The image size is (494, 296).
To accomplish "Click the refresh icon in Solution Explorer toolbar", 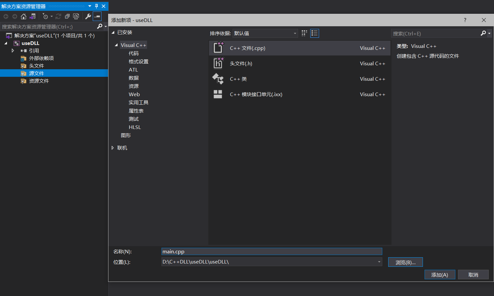I will click(58, 16).
